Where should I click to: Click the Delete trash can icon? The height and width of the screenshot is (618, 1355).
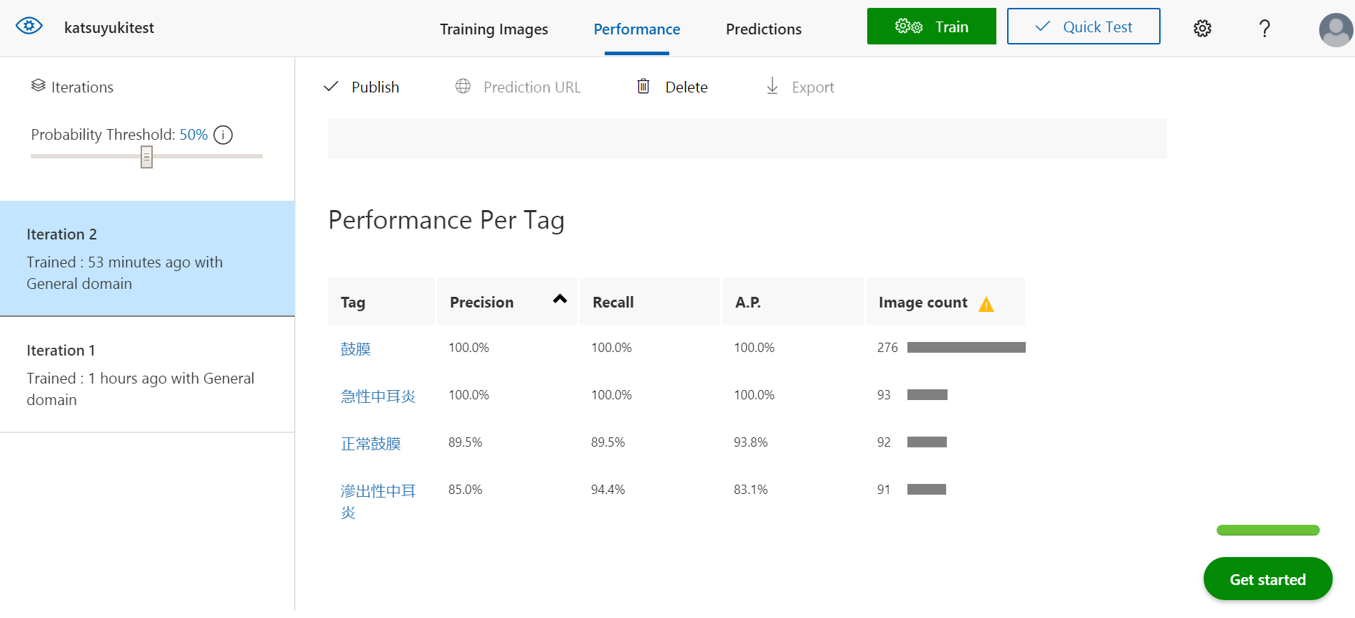coord(643,87)
